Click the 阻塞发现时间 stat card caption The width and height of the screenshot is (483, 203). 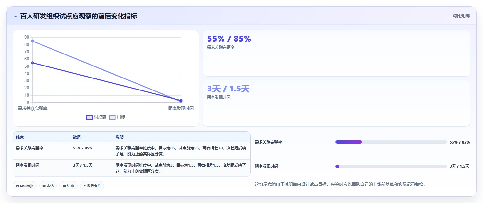(x=219, y=97)
